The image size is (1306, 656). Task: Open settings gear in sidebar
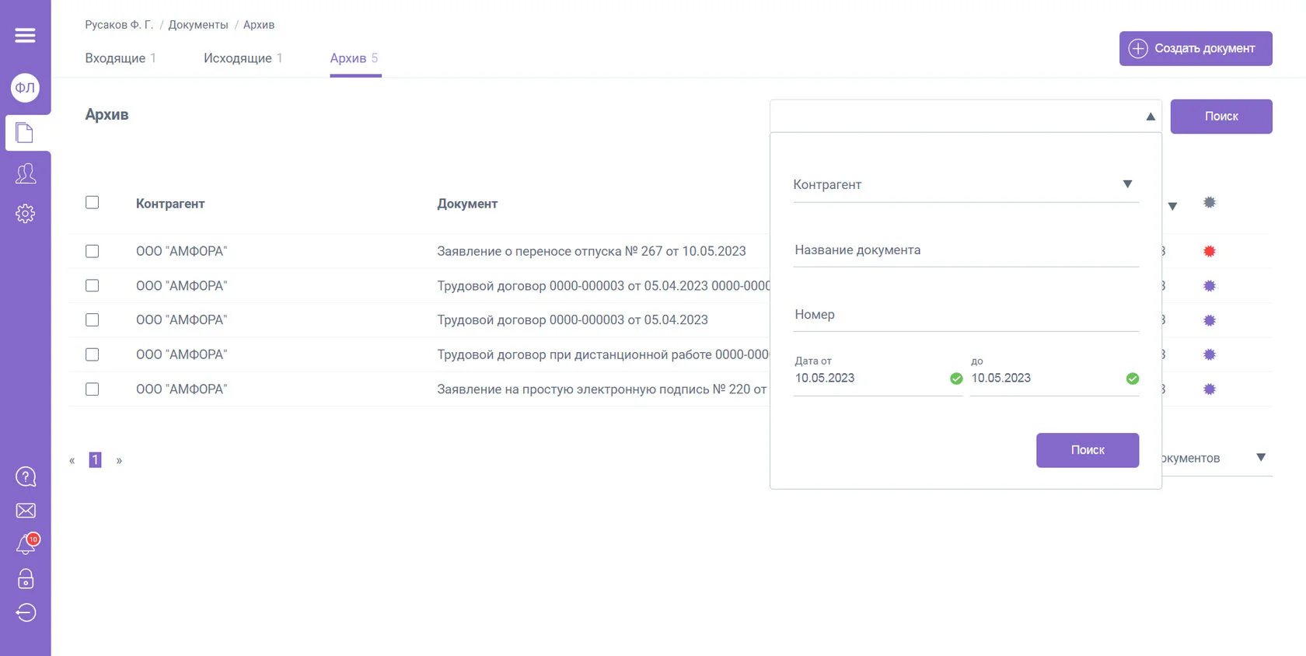[x=25, y=214]
